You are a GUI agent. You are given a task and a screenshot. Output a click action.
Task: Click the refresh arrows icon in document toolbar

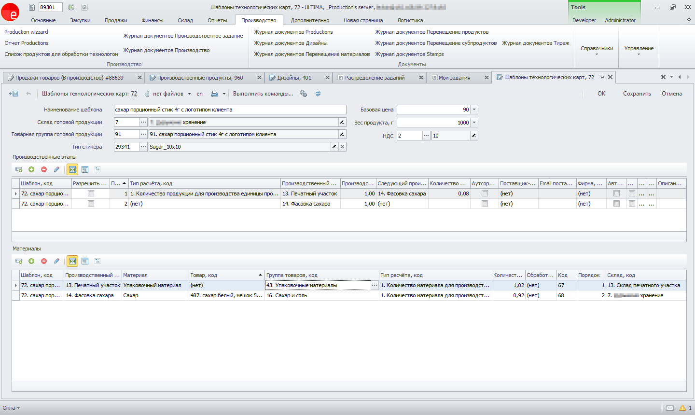pos(318,94)
